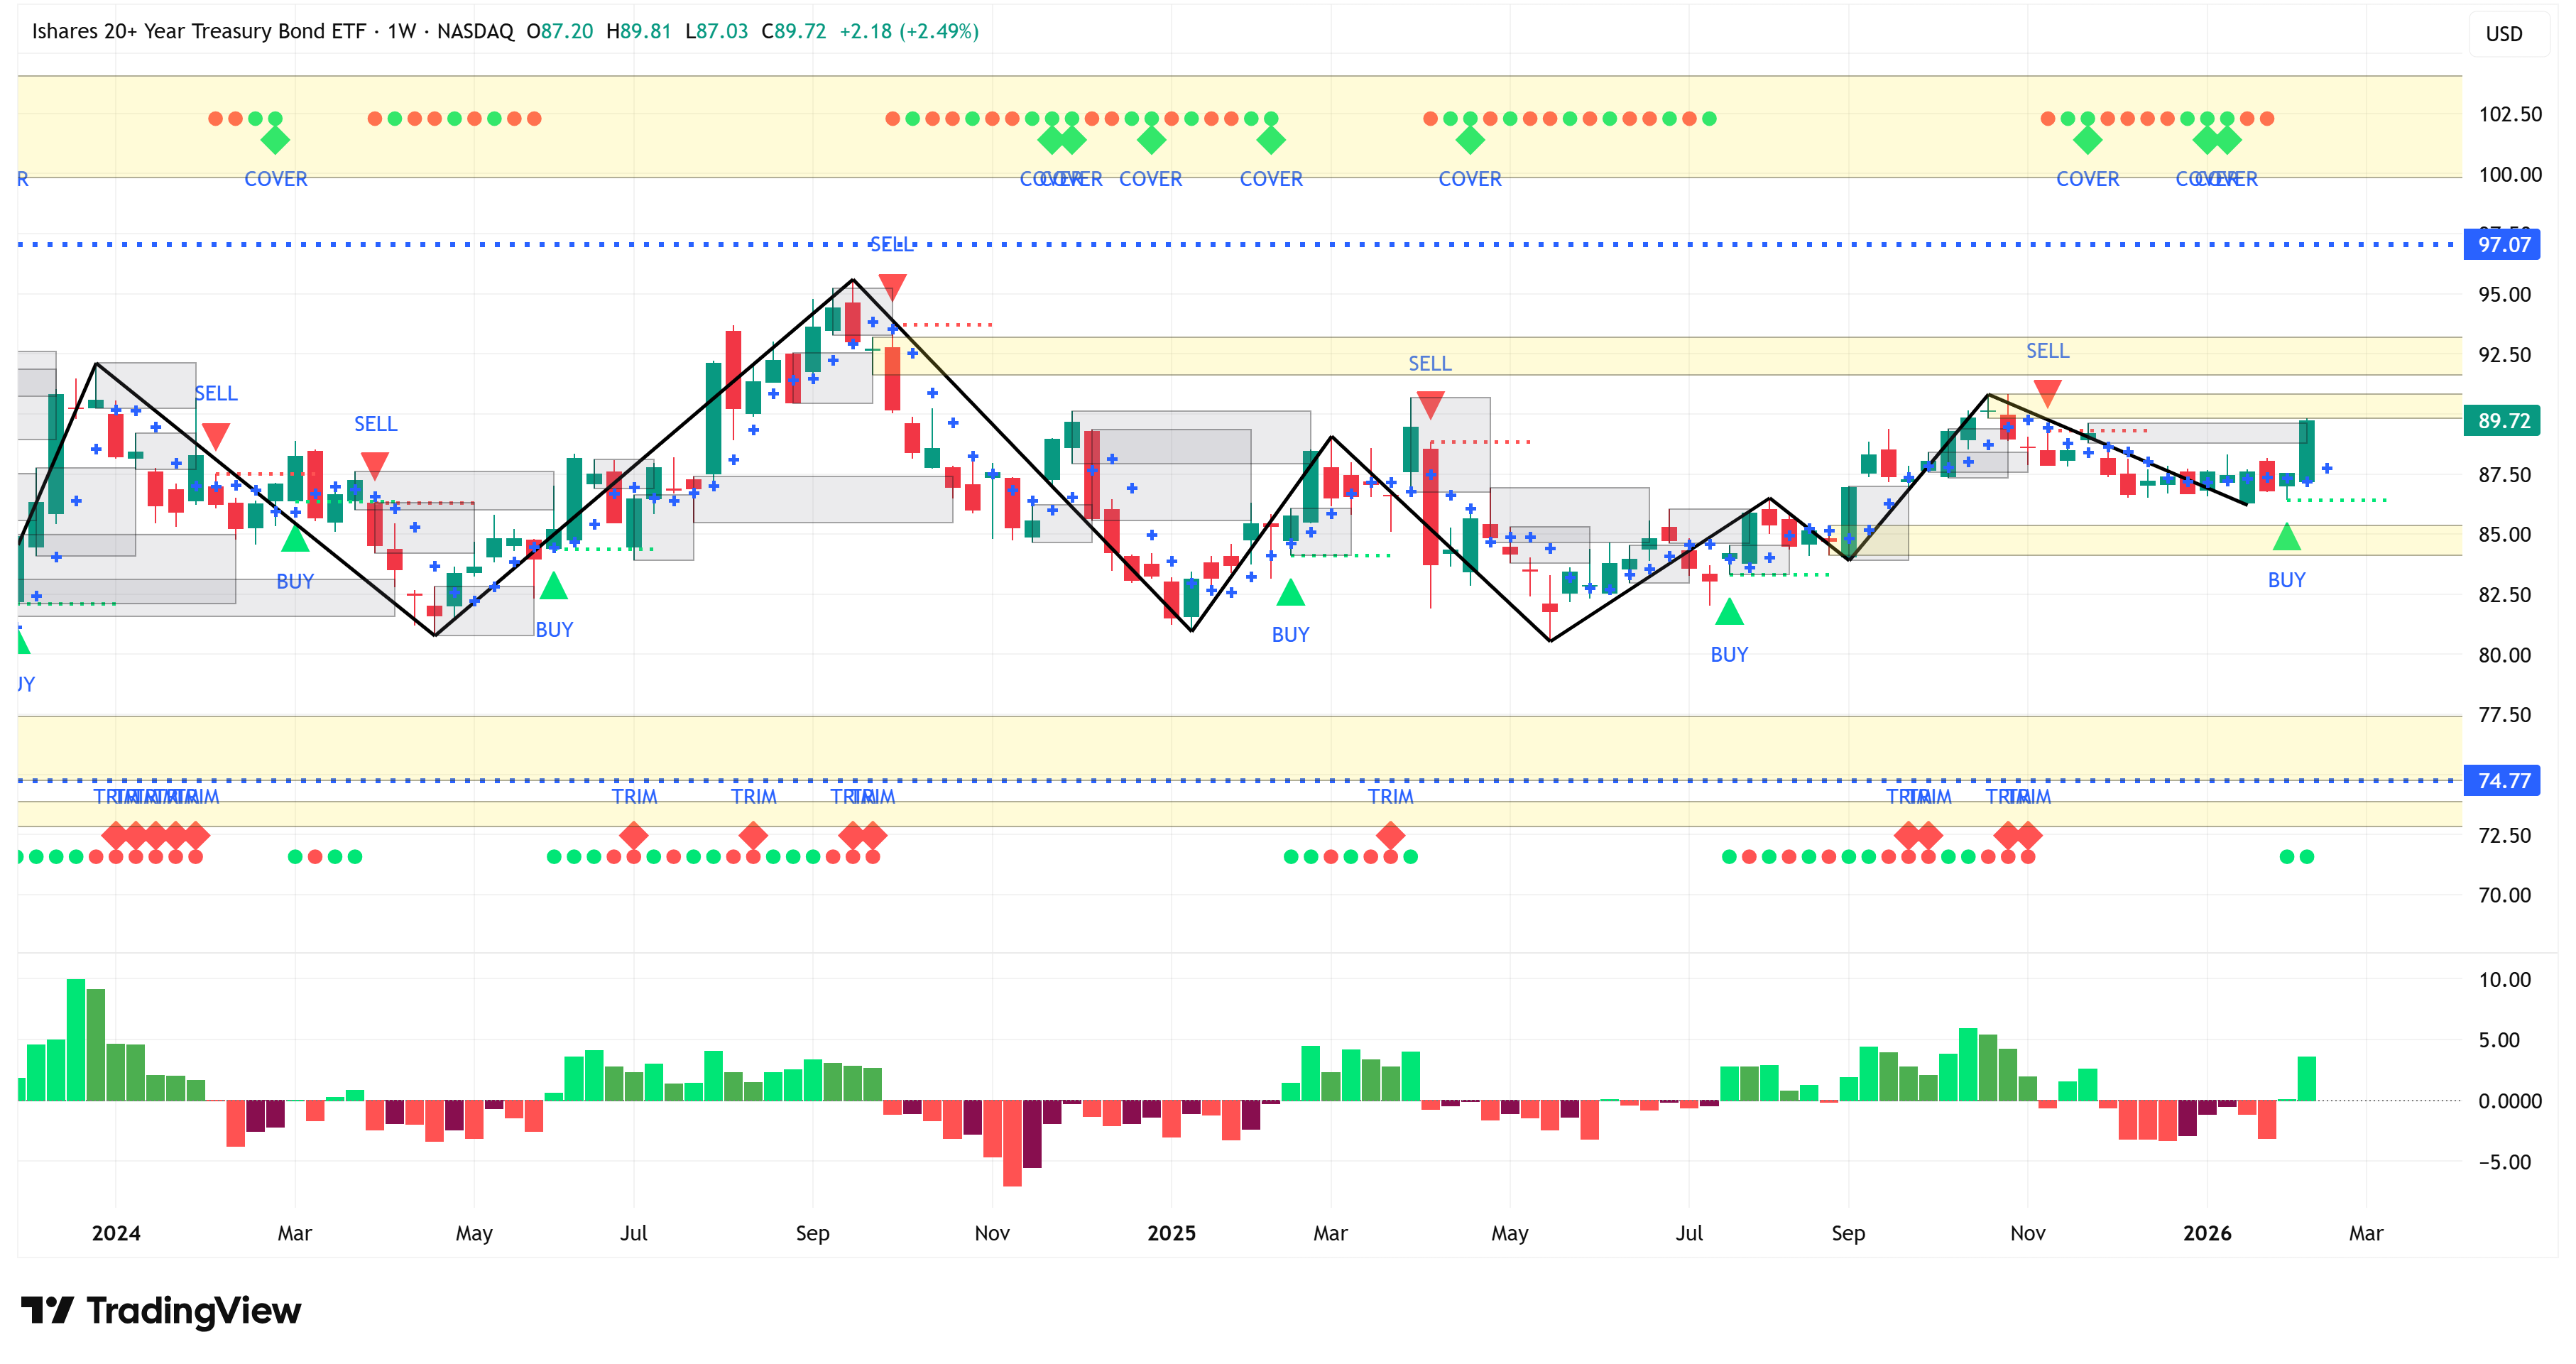Click the deepest red histogram bar near November 2024
Screen dimensions: 2576x1364
pos(1012,1142)
